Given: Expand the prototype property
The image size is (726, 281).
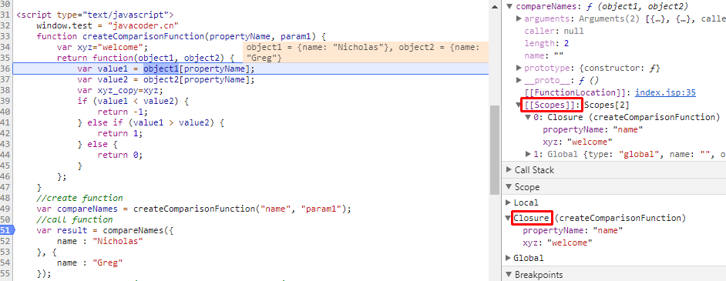Looking at the screenshot, I should click(x=519, y=68).
